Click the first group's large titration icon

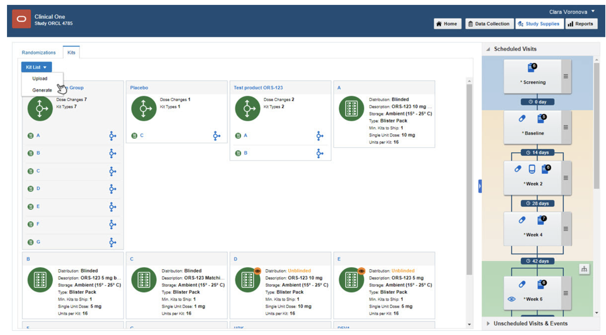click(x=40, y=109)
